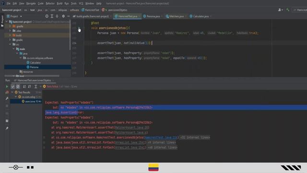Expand the gradle folder

10,40
